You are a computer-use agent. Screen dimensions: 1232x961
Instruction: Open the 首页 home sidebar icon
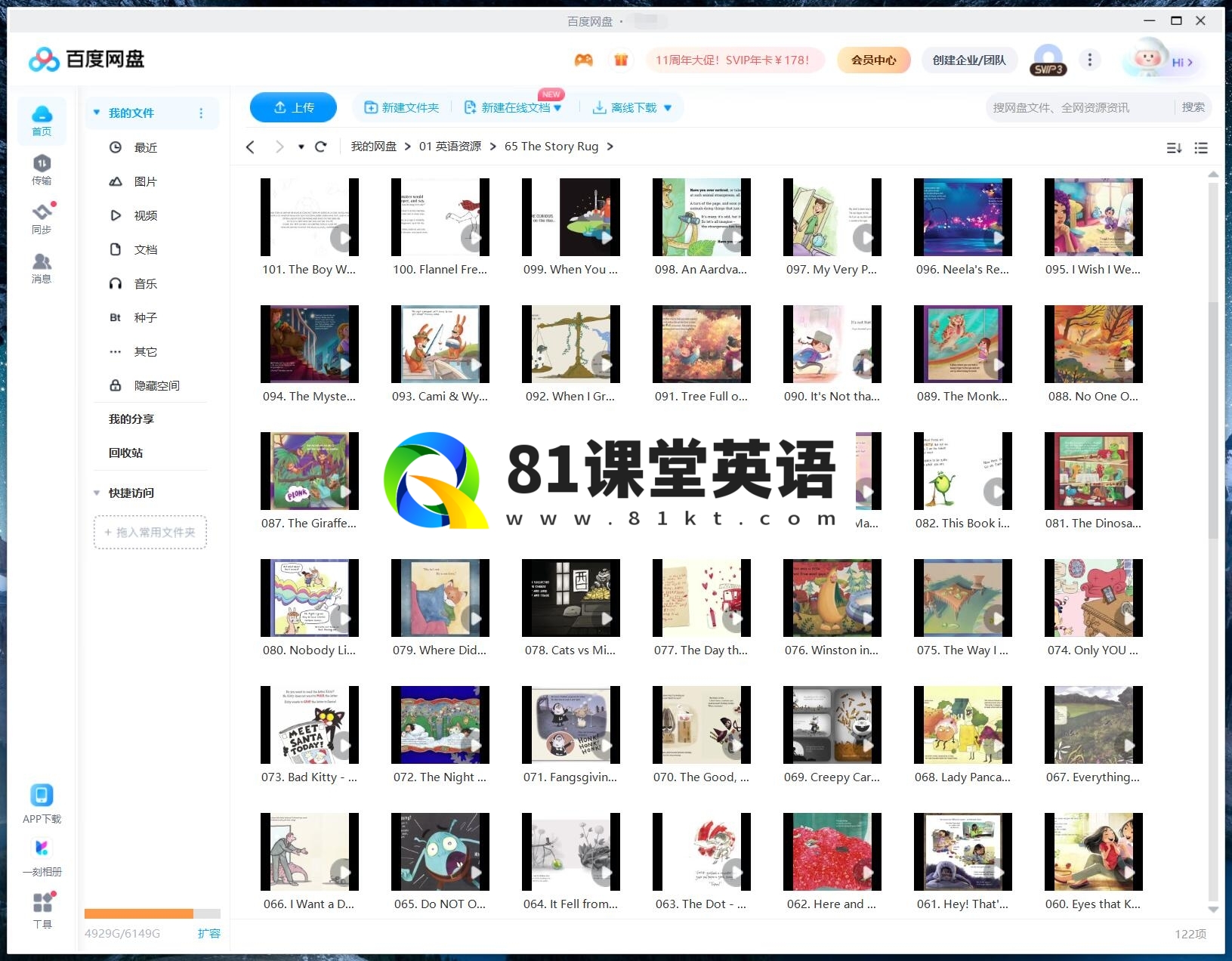click(42, 120)
